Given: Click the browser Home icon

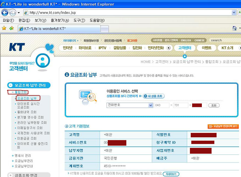Looking at the screenshot, I should pyautogui.click(x=235, y=28).
